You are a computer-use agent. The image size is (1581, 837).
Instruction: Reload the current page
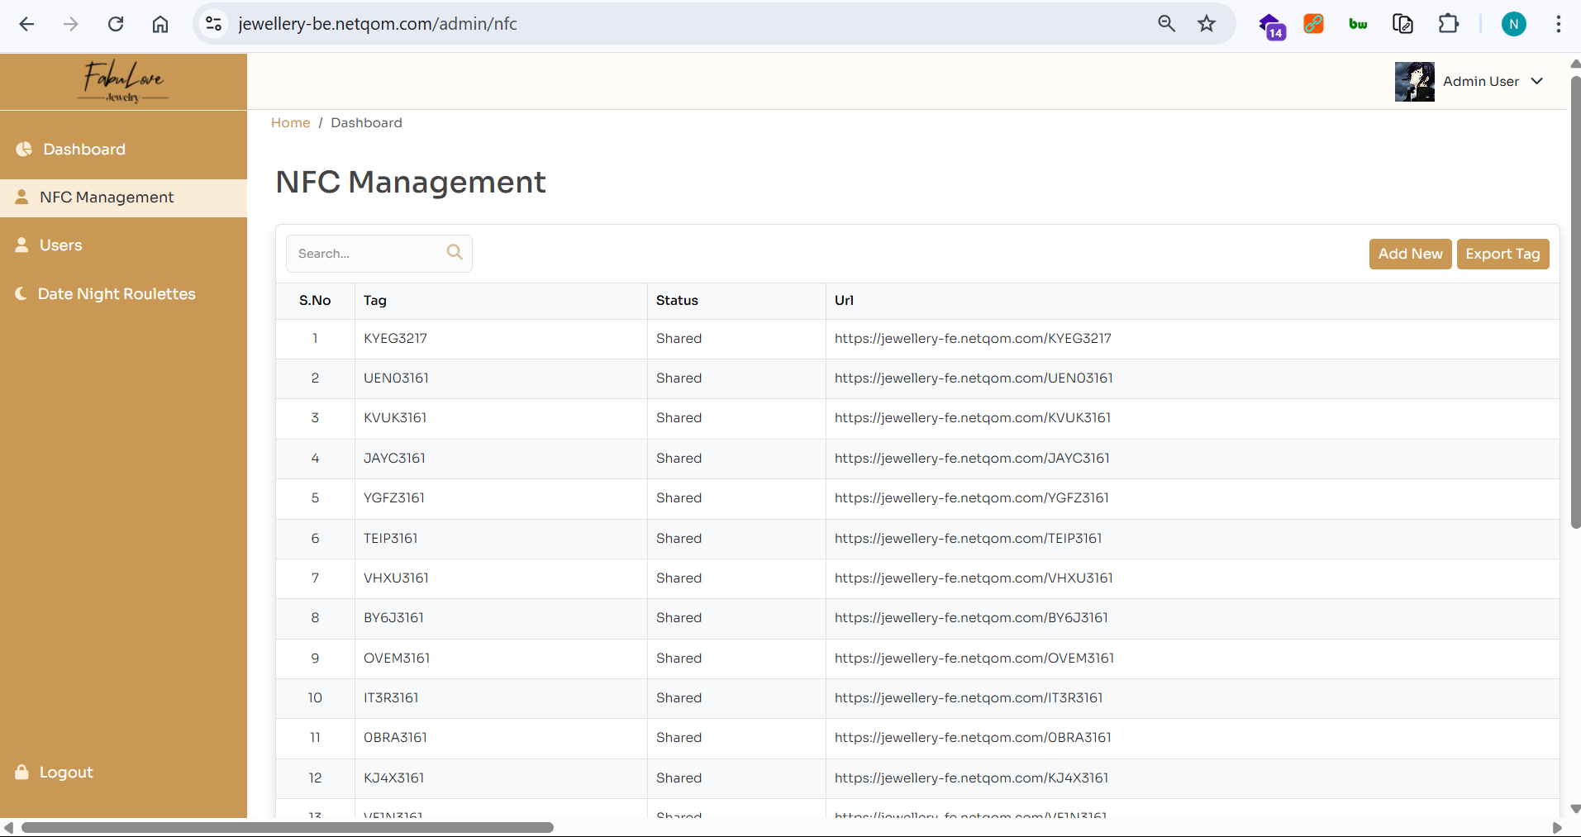coord(116,24)
